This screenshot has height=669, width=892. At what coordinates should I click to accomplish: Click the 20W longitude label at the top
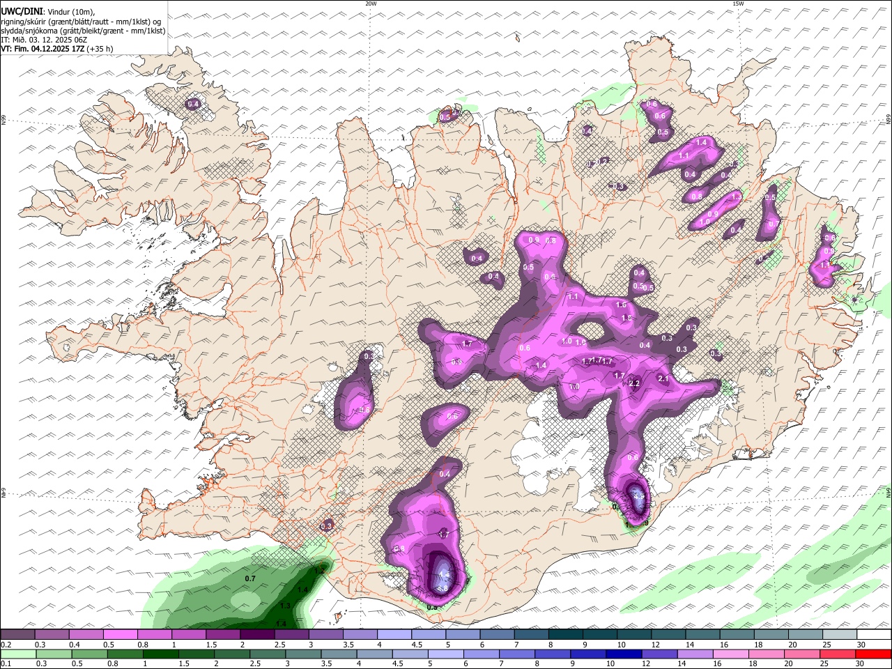(x=371, y=3)
